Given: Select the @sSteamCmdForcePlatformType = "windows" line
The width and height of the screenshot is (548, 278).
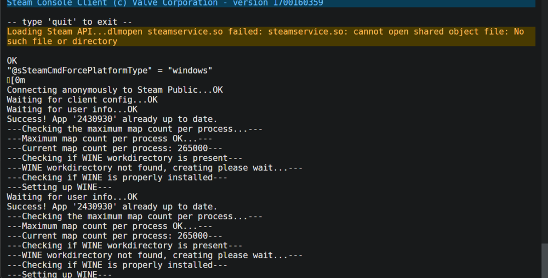Looking at the screenshot, I should tap(110, 71).
